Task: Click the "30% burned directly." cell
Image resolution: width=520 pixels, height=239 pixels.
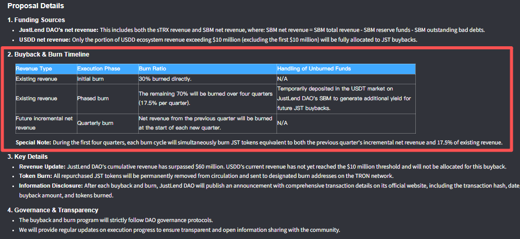Action: pyautogui.click(x=165, y=79)
